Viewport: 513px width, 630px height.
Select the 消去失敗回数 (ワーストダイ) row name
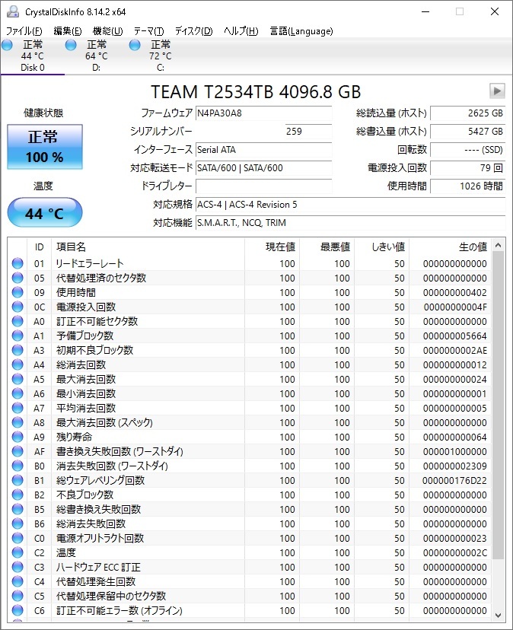point(112,466)
